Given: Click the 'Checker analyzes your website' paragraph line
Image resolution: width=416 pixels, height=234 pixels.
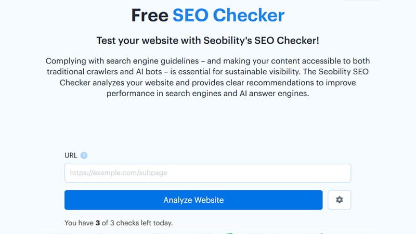Looking at the screenshot, I should [207, 83].
